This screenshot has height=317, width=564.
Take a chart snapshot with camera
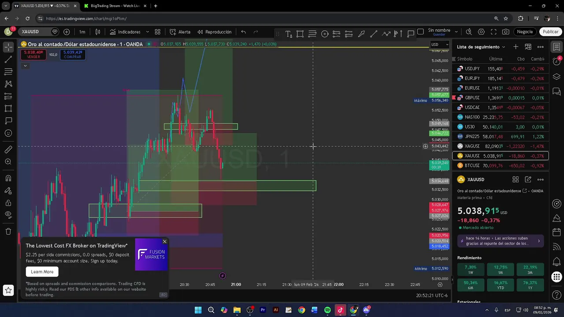[x=506, y=32]
